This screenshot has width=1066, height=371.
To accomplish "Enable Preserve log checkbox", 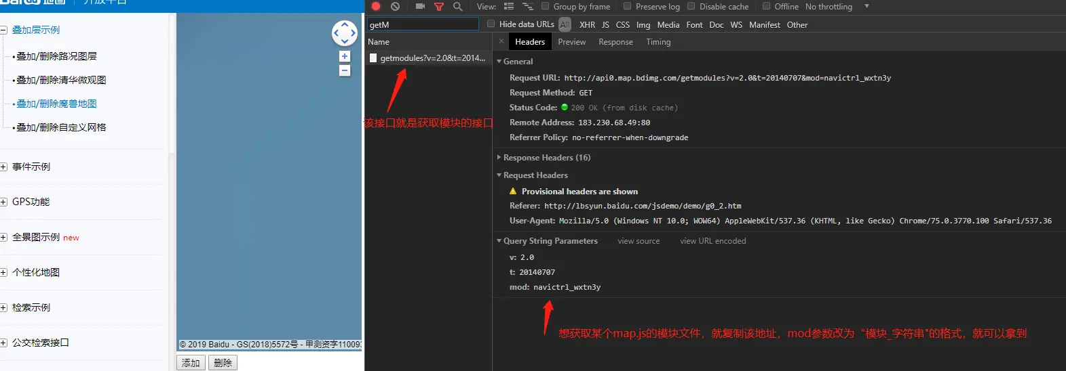I will [627, 6].
